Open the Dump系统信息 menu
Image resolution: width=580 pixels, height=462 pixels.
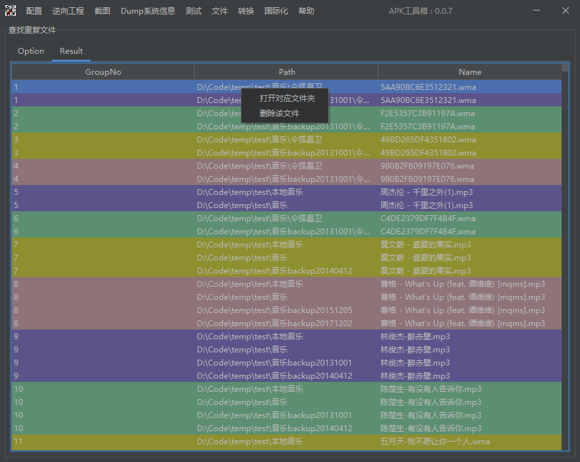148,10
